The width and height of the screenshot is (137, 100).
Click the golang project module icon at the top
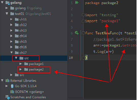(8, 3)
